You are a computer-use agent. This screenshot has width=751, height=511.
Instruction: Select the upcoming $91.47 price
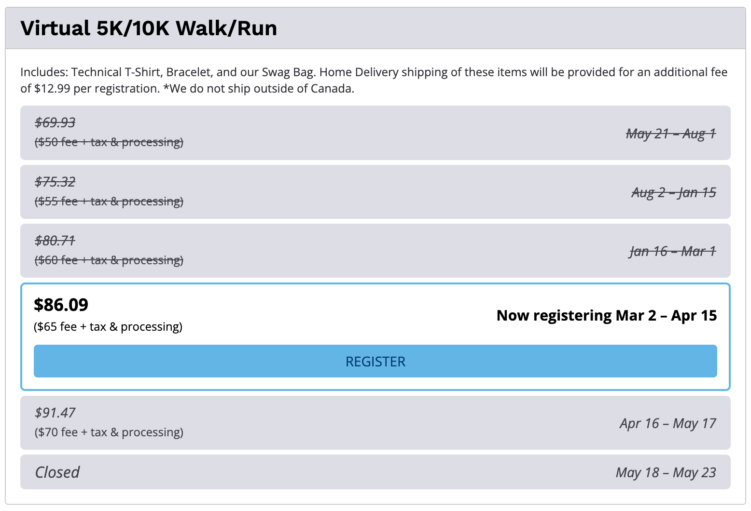coord(55,413)
